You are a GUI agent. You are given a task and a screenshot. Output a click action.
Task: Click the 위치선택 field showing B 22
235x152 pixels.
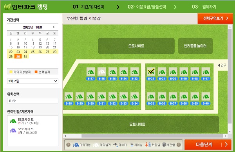(33, 101)
